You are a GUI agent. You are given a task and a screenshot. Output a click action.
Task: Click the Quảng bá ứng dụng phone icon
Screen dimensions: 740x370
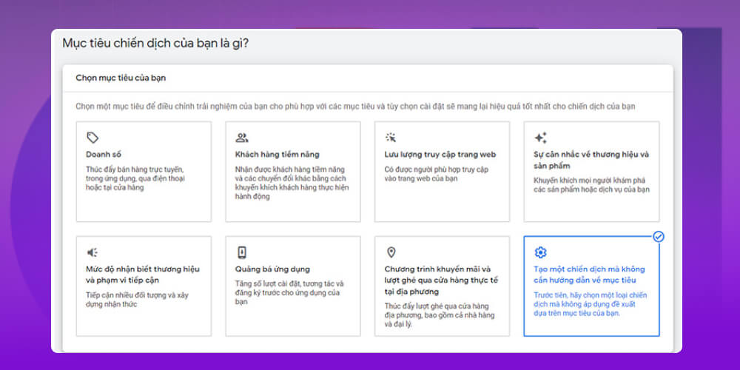(241, 252)
